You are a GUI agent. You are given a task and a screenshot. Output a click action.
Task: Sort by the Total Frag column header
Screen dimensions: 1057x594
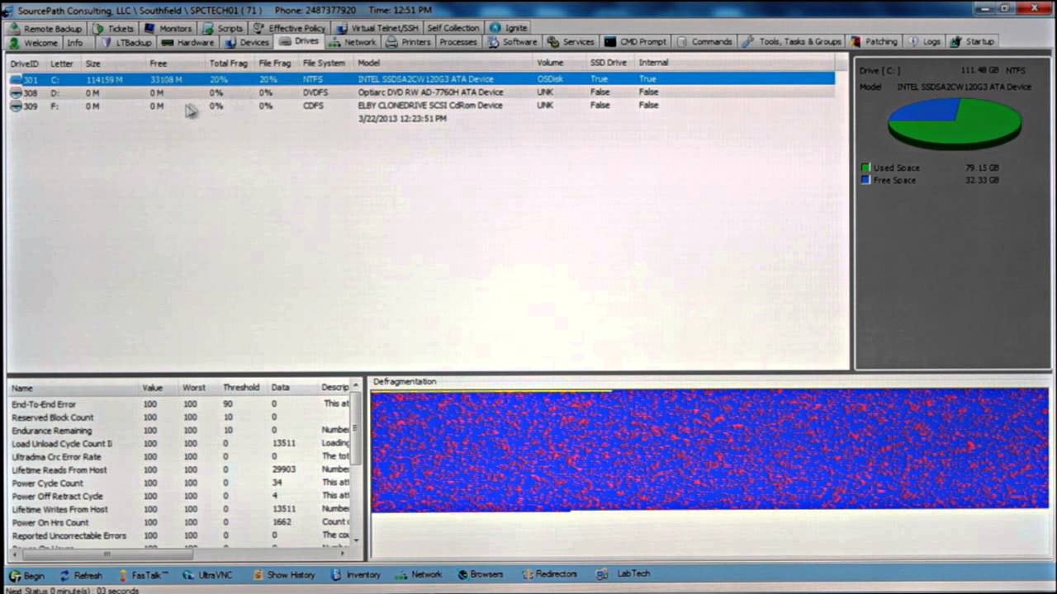click(x=229, y=63)
